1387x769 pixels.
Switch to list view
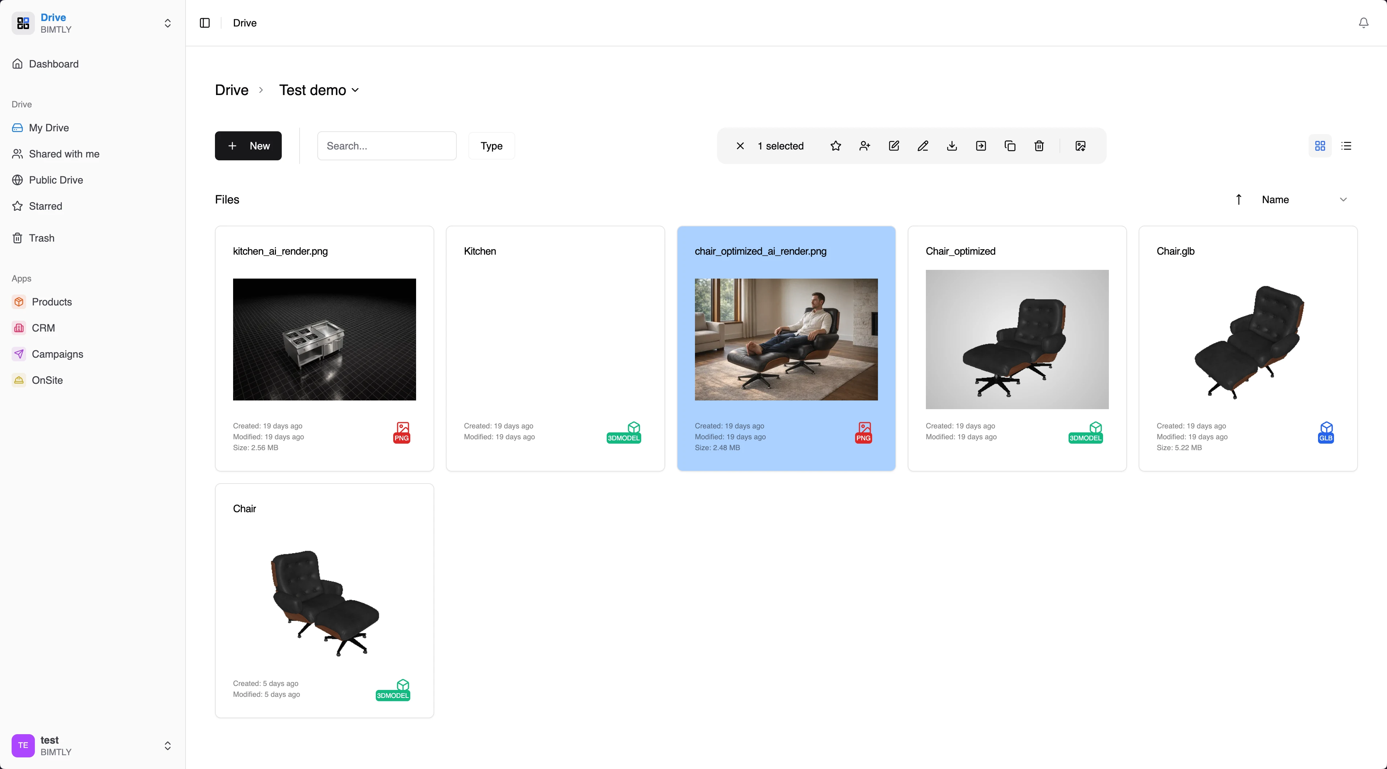coord(1346,146)
